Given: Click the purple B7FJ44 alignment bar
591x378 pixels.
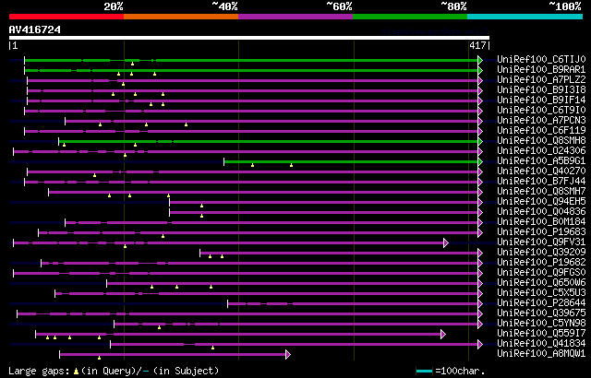Looking at the screenshot, I should 251,182.
